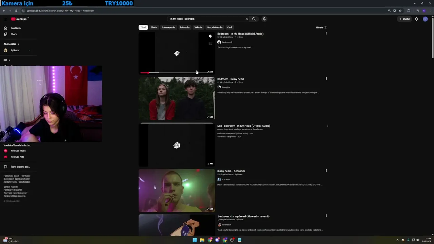Open the Reverb Bot channel avatar

pos(219,225)
